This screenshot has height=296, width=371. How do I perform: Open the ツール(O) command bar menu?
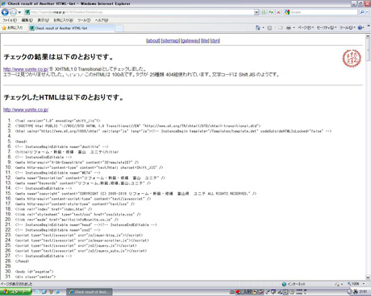[x=348, y=27]
